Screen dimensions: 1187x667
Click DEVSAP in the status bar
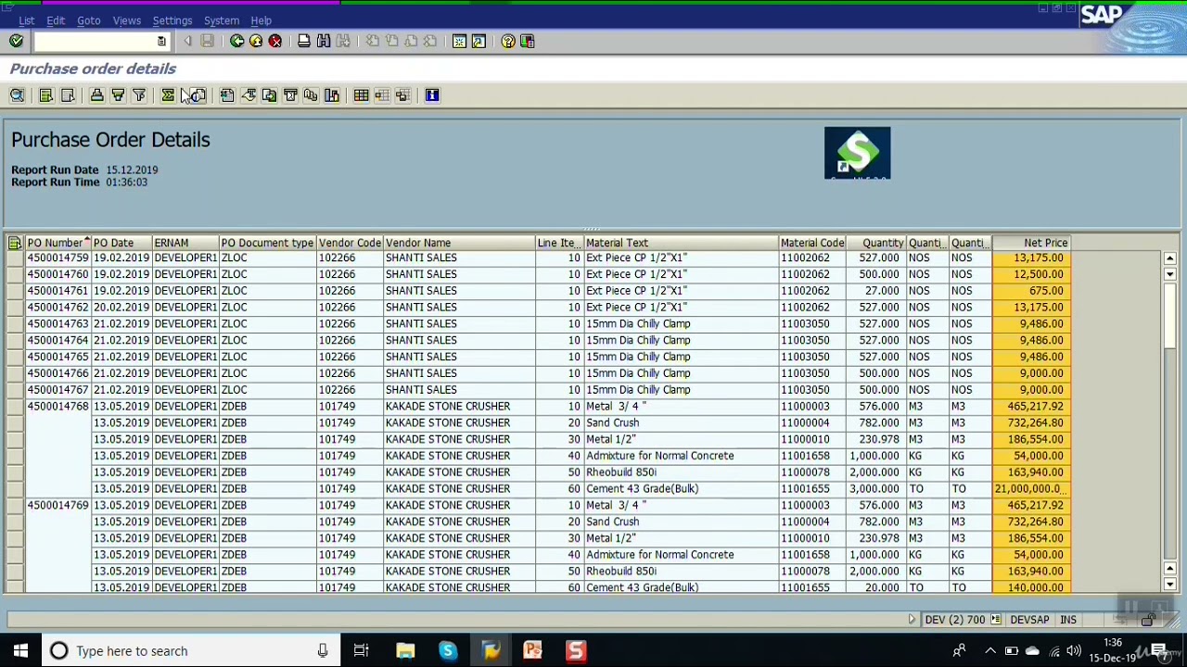[x=1029, y=620]
